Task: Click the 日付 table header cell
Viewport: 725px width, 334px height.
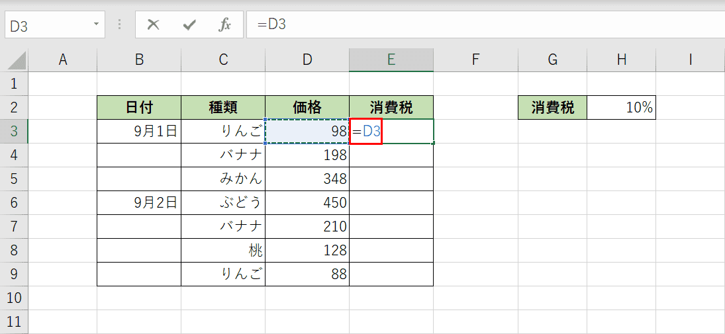Action: tap(139, 108)
